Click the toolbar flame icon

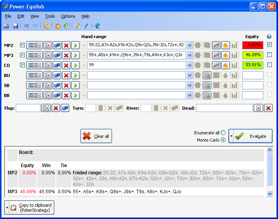pyautogui.click(x=58, y=26)
